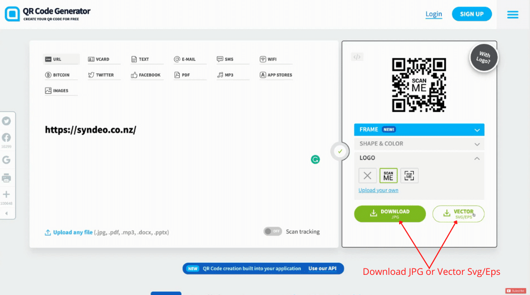Click the upload icon beside Upload any file
Image resolution: width=530 pixels, height=295 pixels.
tap(48, 232)
